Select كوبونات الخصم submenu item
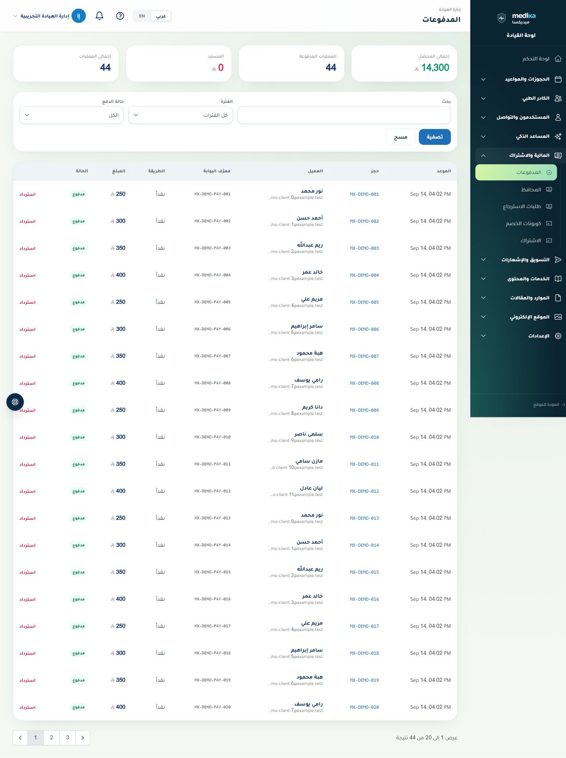 click(x=516, y=224)
